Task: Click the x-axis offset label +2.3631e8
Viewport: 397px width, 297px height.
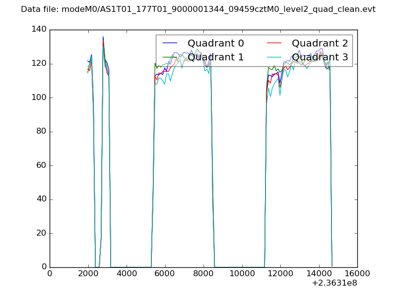Action: pos(333,283)
